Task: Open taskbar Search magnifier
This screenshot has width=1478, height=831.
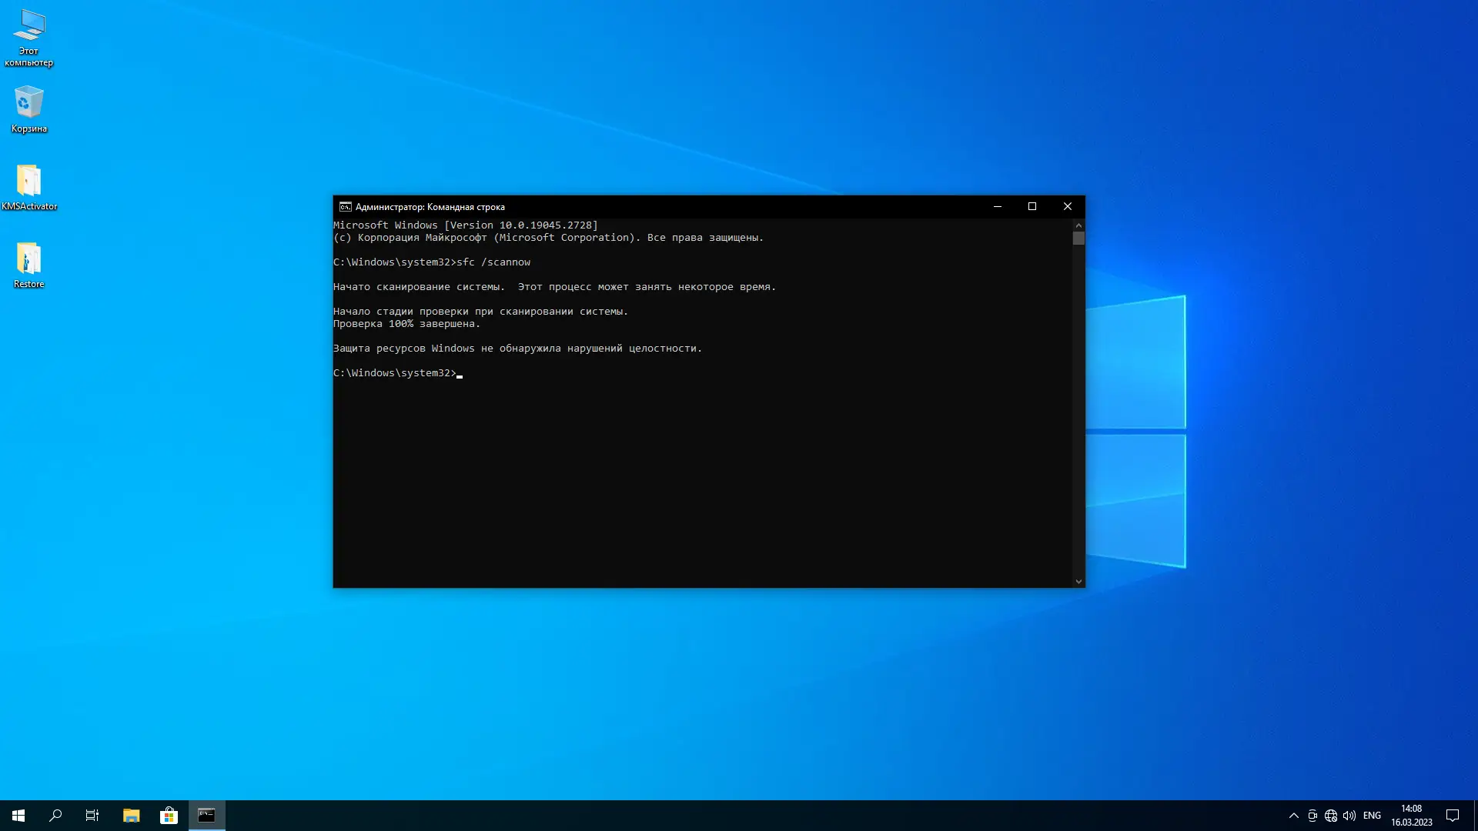Action: tap(55, 816)
